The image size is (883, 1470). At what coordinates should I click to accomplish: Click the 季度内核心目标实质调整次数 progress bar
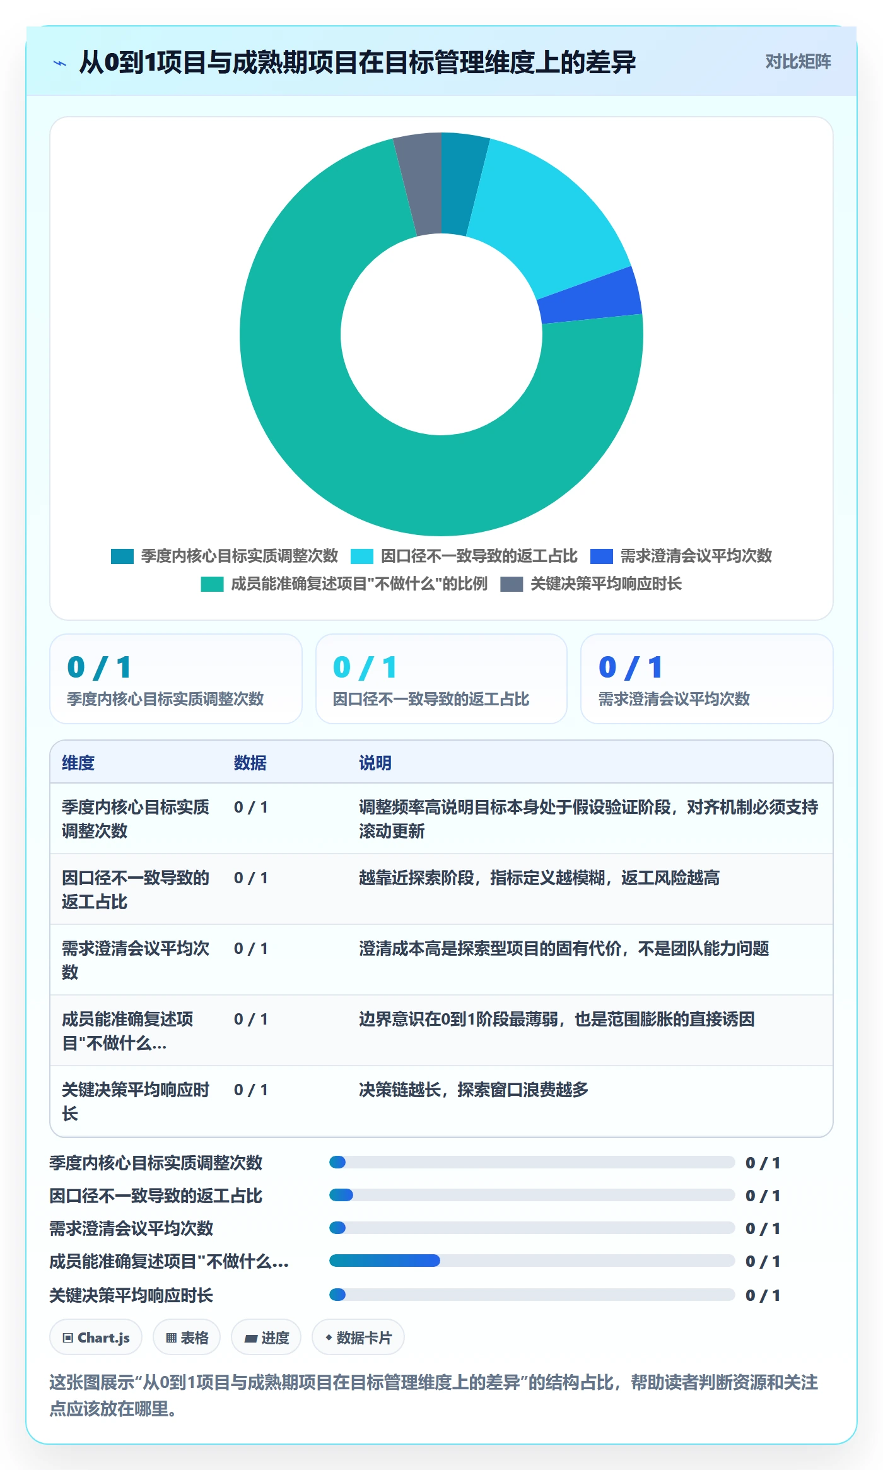tap(532, 1162)
